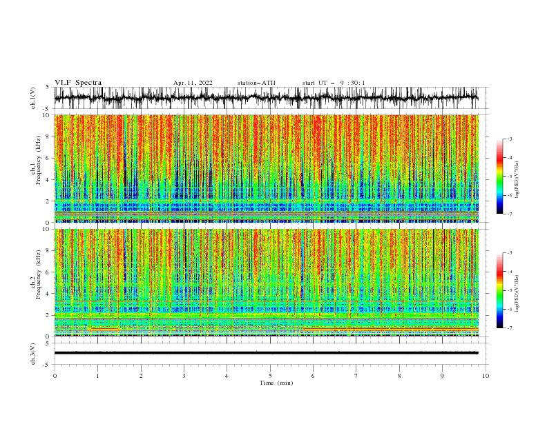547x422 pixels.
Task: Click the 'ch.2 Frequency (kHz)' axis label
Action: tap(36, 274)
